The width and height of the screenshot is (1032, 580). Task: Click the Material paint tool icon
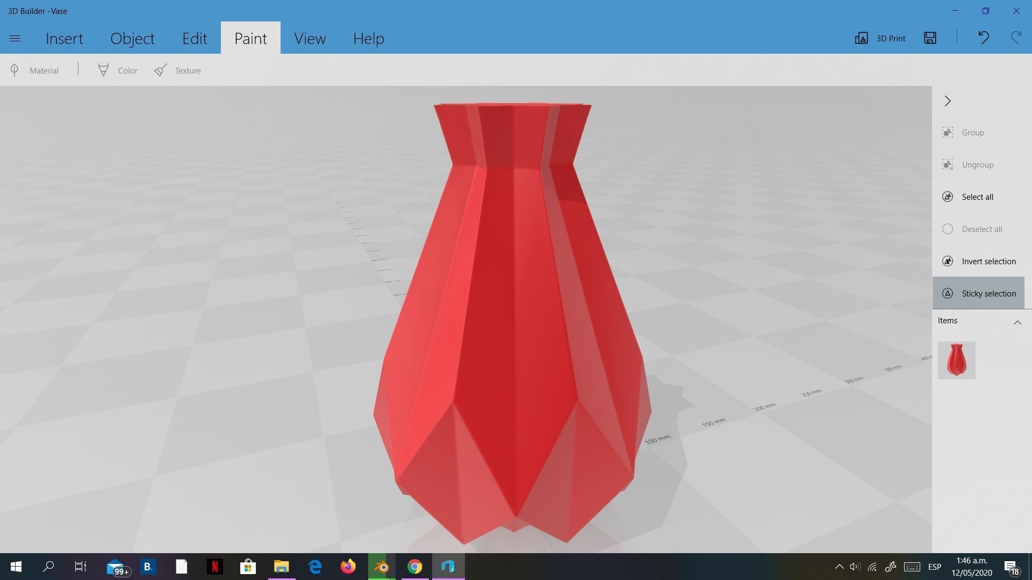click(15, 70)
